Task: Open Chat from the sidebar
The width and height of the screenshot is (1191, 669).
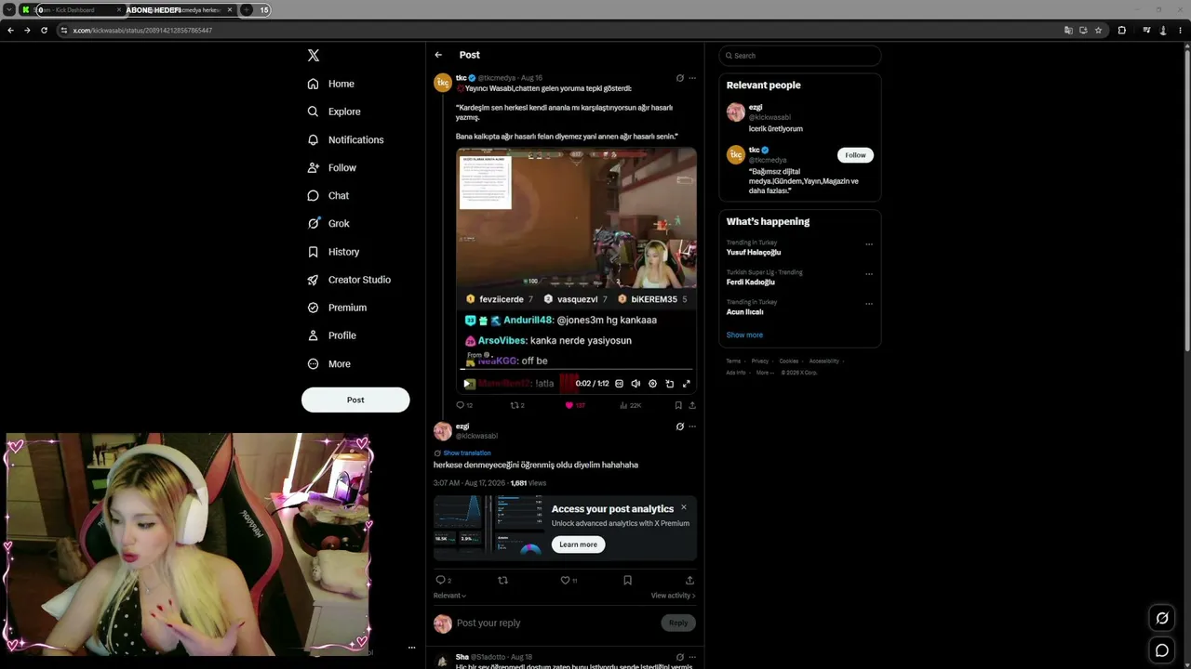Action: pyautogui.click(x=328, y=195)
